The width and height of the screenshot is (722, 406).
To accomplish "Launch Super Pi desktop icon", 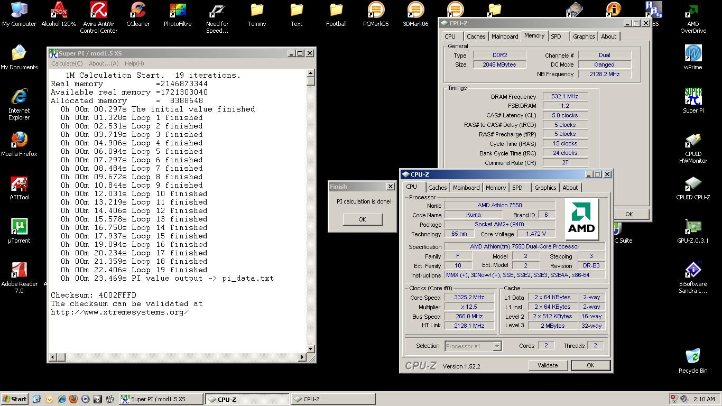I will 693,100.
